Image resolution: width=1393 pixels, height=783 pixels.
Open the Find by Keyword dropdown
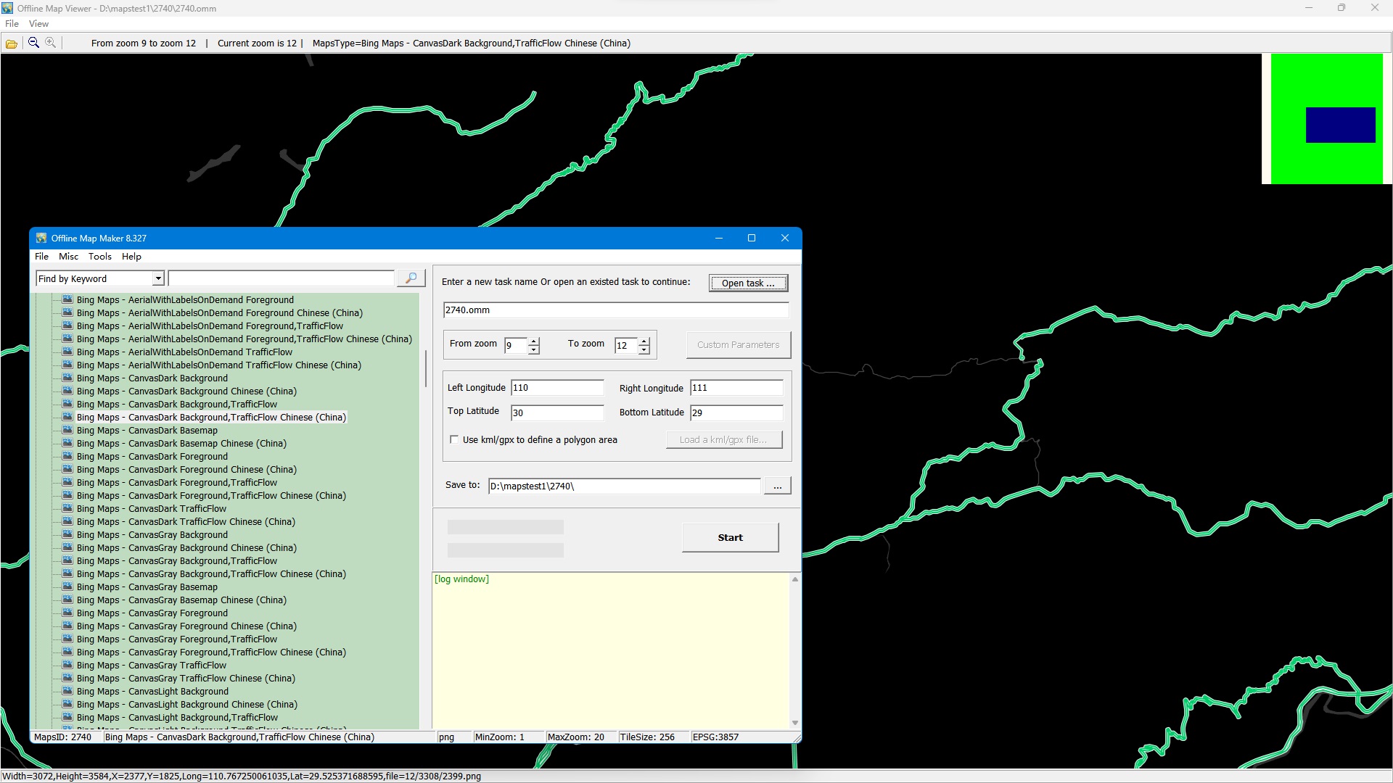(158, 278)
